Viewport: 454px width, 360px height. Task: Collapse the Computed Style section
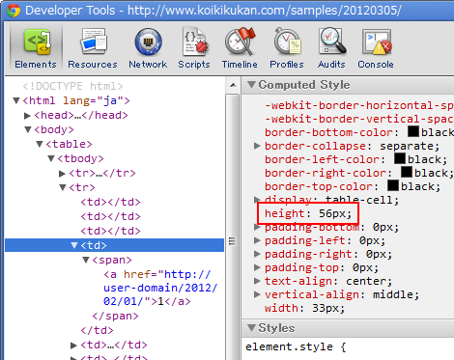251,85
